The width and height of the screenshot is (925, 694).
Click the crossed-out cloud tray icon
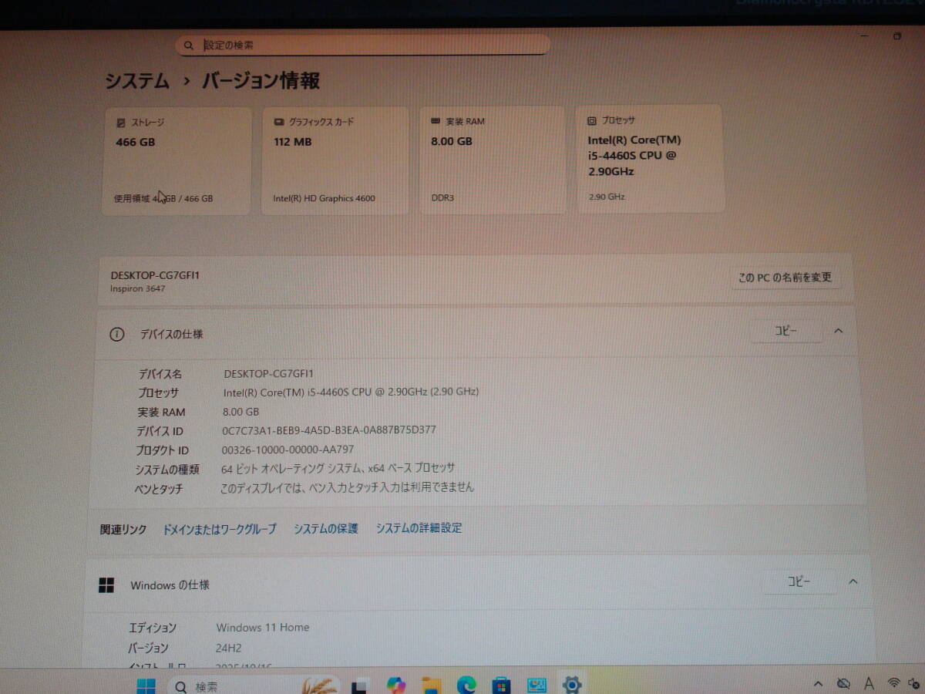coord(843,684)
